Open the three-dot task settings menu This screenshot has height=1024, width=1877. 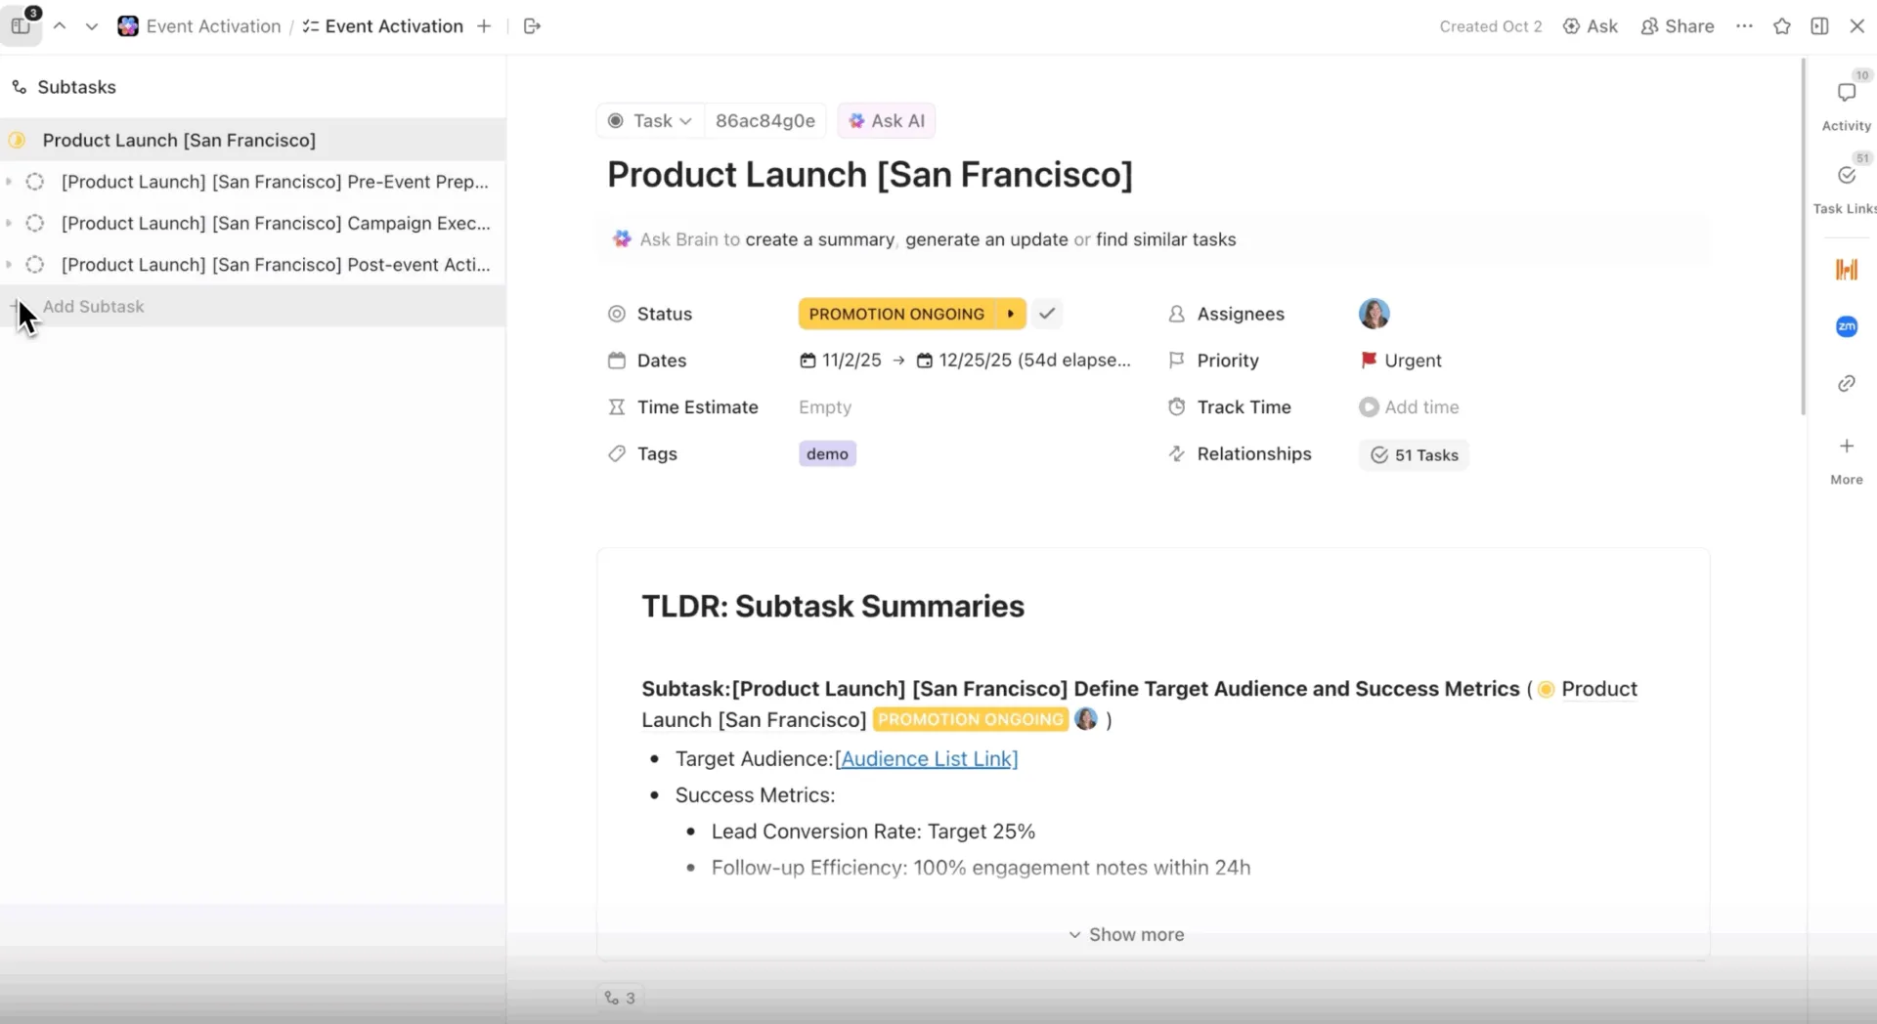1745,26
